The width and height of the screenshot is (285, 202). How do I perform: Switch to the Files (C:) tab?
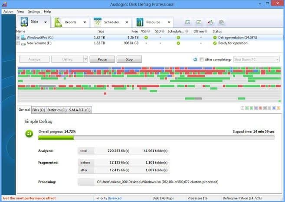tap(39, 110)
